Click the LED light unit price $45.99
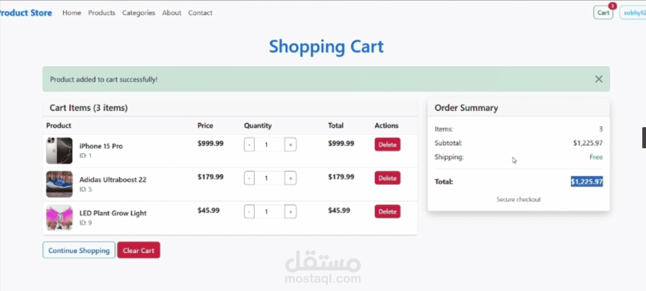 click(208, 210)
